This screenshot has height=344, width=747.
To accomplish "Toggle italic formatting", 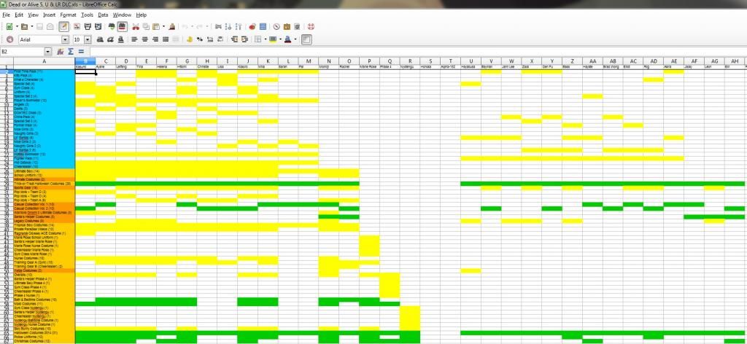I will 111,39.
